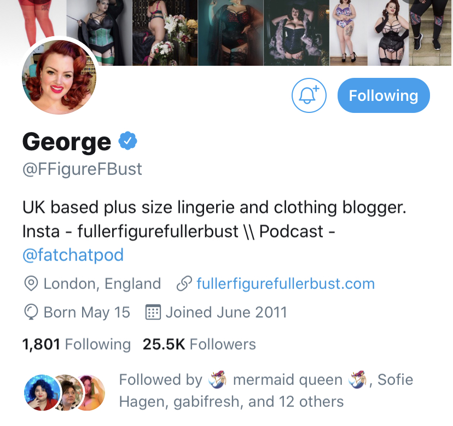Open the pink-haired follower avatar
This screenshot has height=426, width=453.
(93, 393)
